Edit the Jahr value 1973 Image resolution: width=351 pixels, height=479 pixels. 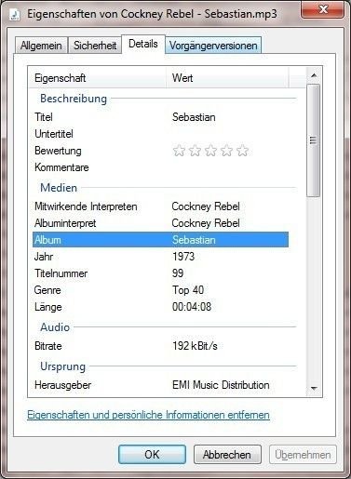pos(183,257)
